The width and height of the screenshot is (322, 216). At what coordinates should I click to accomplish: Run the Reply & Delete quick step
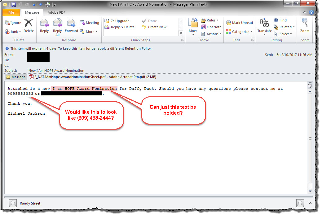[120, 27]
